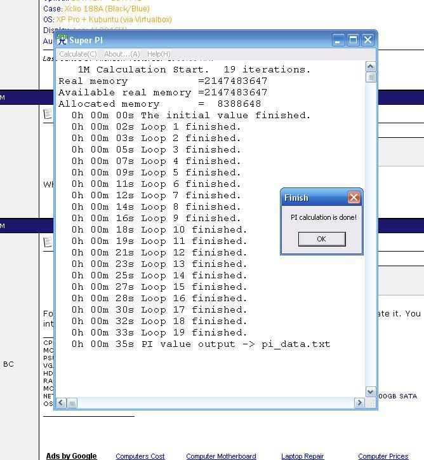Viewport: 424px width, 460px height.
Task: Click the '1M Calculation Start. 19 iterations.' line
Action: [194, 69]
